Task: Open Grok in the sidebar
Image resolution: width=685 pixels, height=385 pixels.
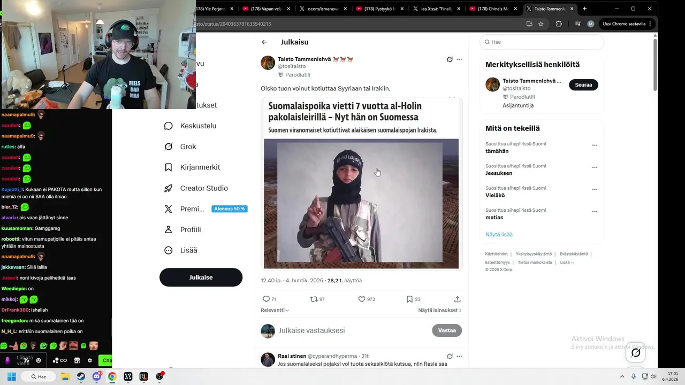Action: point(180,147)
